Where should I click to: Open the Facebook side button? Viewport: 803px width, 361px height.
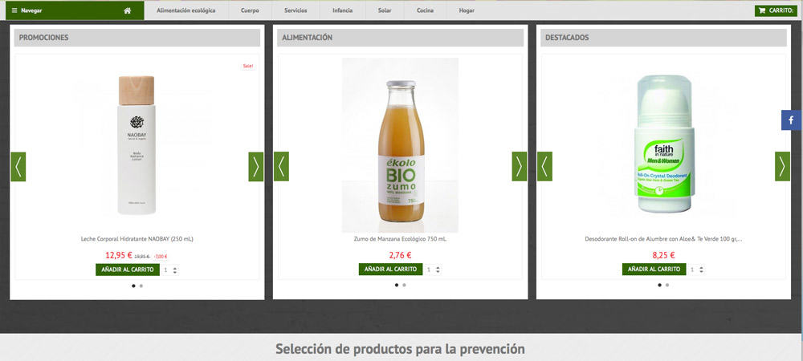pyautogui.click(x=791, y=120)
